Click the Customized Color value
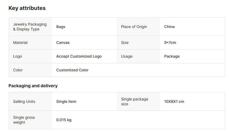Screen dimensions: 229x133 point(72,70)
